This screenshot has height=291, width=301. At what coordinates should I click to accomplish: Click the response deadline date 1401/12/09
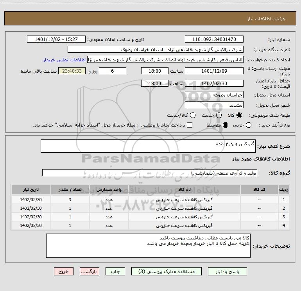[x=214, y=71]
